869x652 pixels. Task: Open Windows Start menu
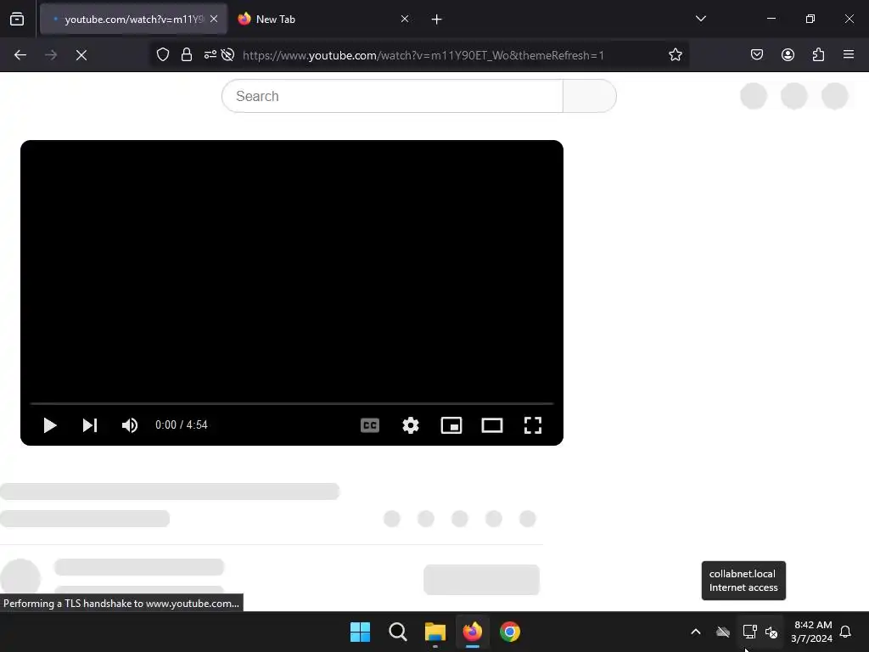click(360, 632)
